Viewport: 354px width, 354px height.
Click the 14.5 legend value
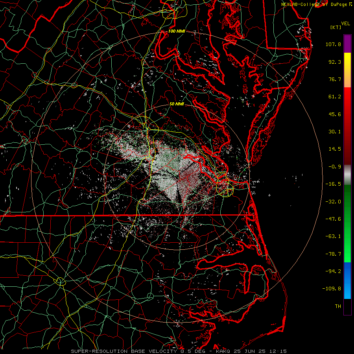pyautogui.click(x=335, y=149)
